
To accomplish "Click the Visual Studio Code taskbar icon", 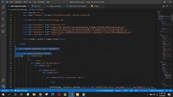I will 71,95.
